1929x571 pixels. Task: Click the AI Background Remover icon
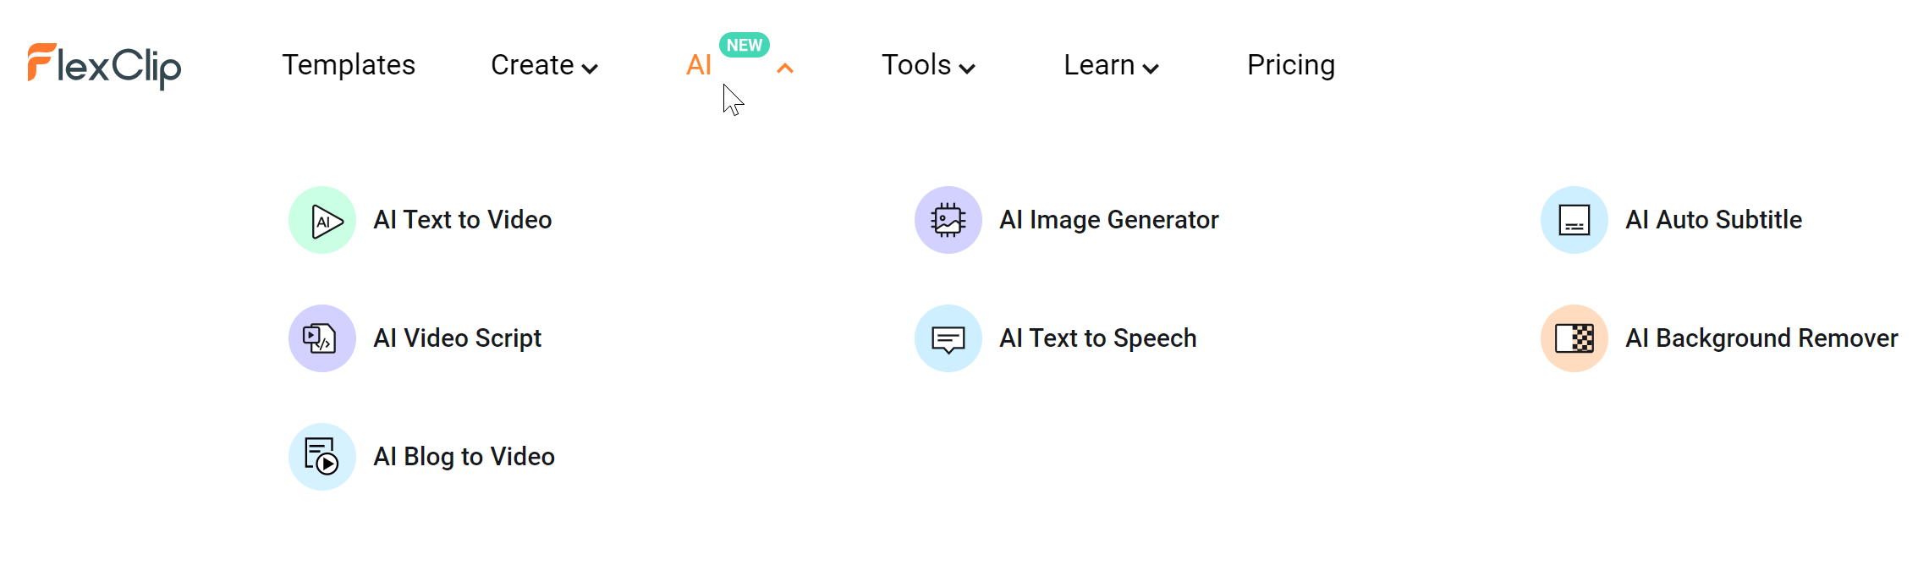[x=1575, y=338]
